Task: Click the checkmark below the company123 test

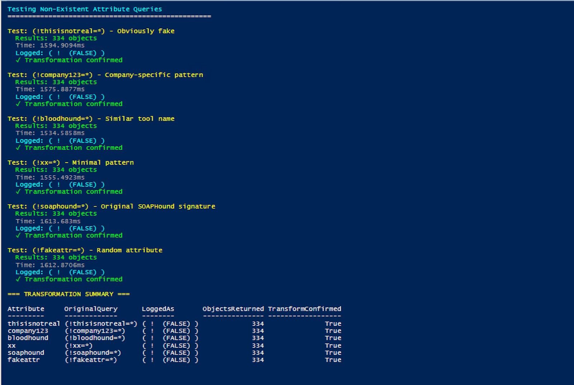Action: [x=18, y=104]
